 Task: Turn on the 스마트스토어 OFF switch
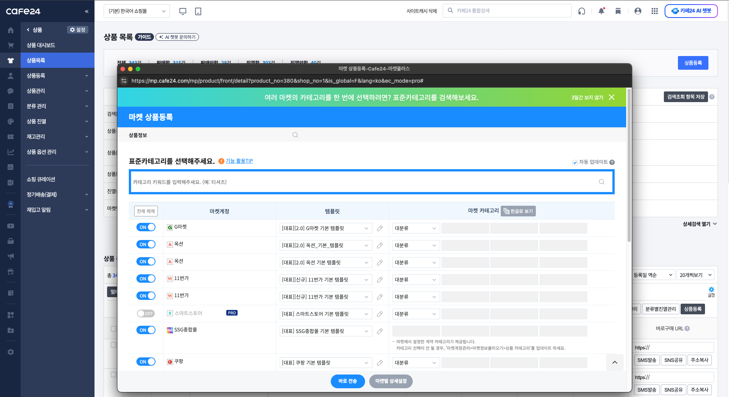[146, 314]
